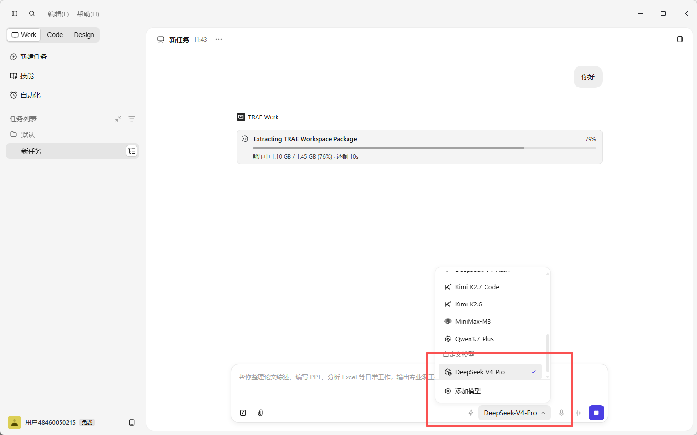Choose the Kimi-K2.6 model
The height and width of the screenshot is (435, 697).
[490, 304]
